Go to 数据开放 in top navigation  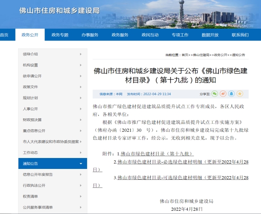210,35
